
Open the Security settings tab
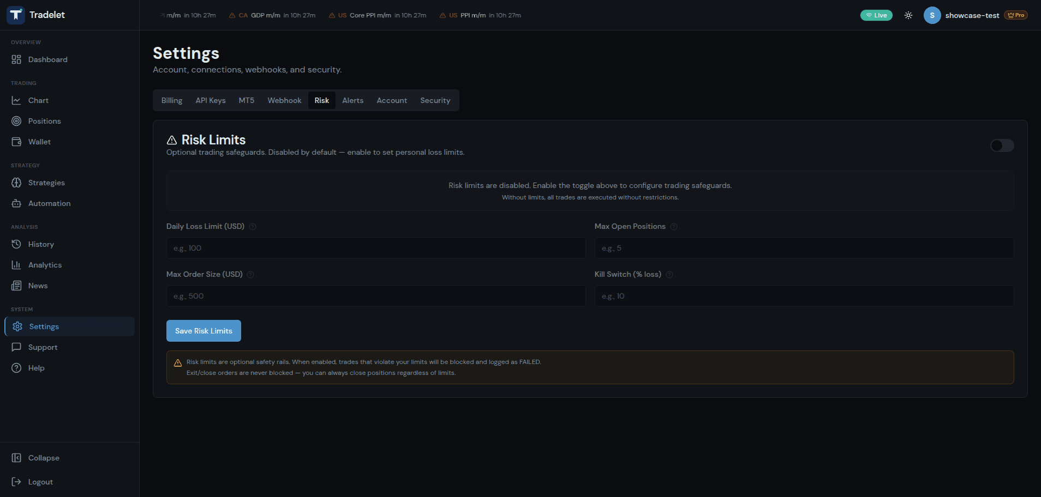pyautogui.click(x=435, y=100)
